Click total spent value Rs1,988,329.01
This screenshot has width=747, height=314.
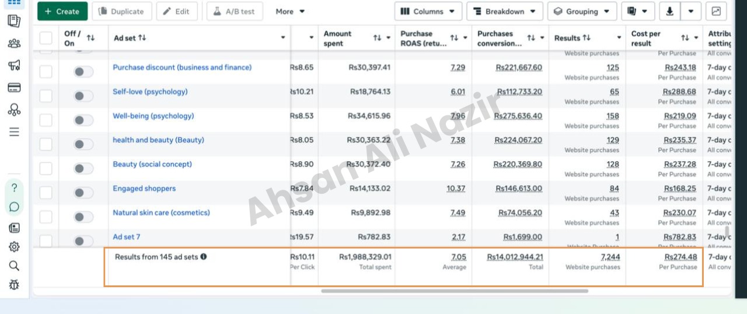[365, 257]
